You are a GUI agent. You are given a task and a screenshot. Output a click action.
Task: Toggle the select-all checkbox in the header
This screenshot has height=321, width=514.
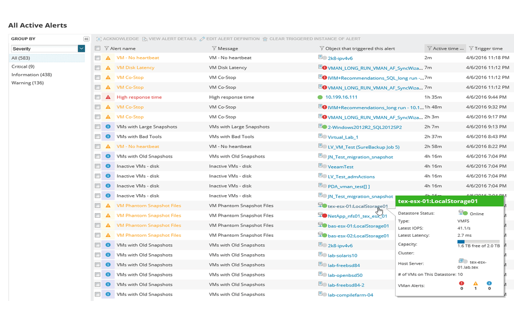(98, 49)
